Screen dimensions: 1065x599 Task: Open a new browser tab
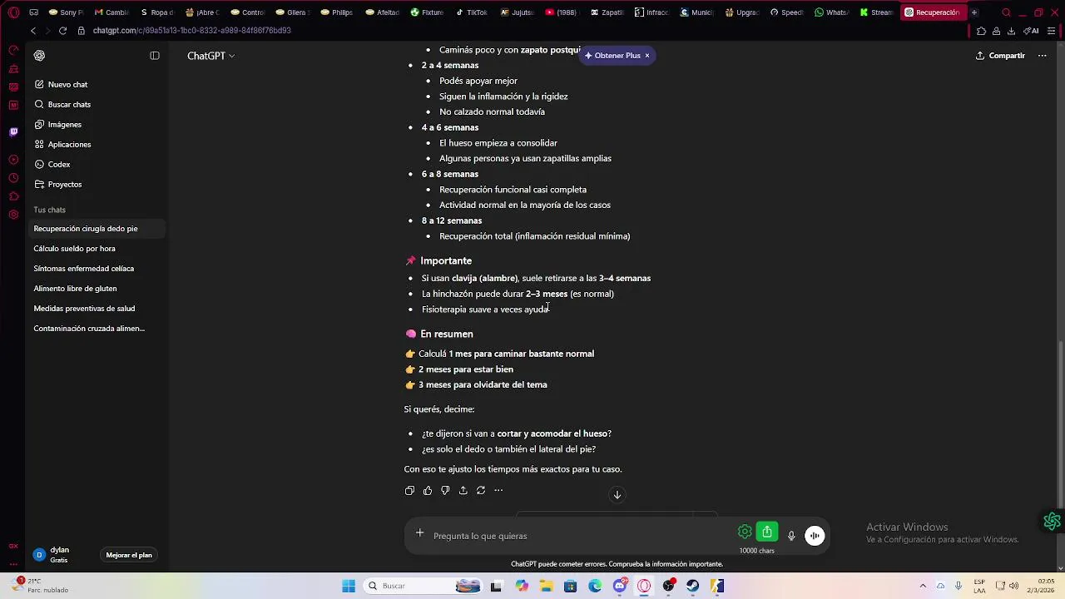[x=974, y=12]
